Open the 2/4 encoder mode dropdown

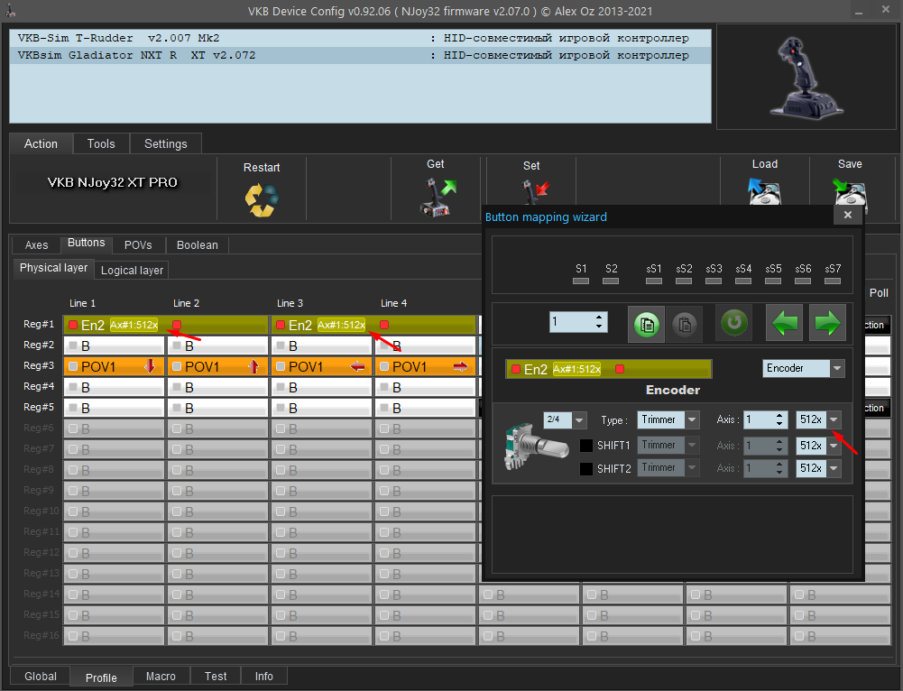(579, 419)
